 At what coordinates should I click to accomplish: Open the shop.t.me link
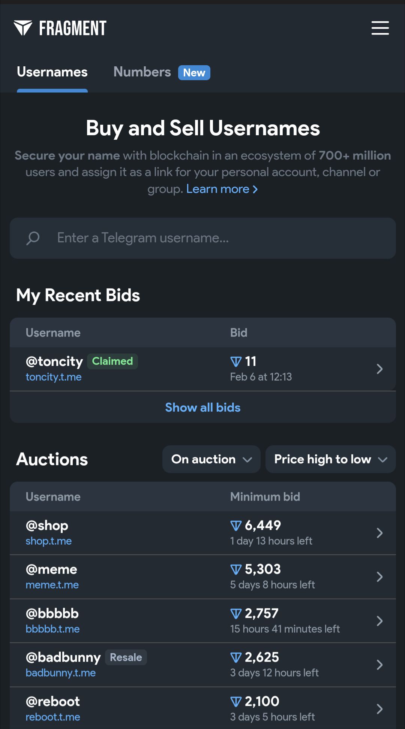click(49, 541)
